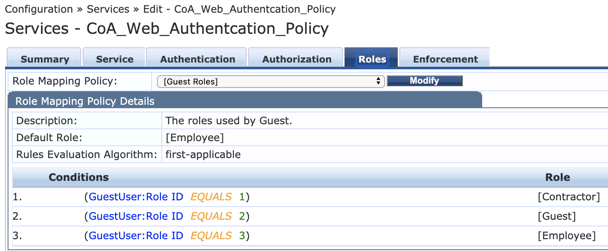Expand the Role Mapping Policy dropdown
Screen dimensions: 608x251
pyautogui.click(x=271, y=82)
